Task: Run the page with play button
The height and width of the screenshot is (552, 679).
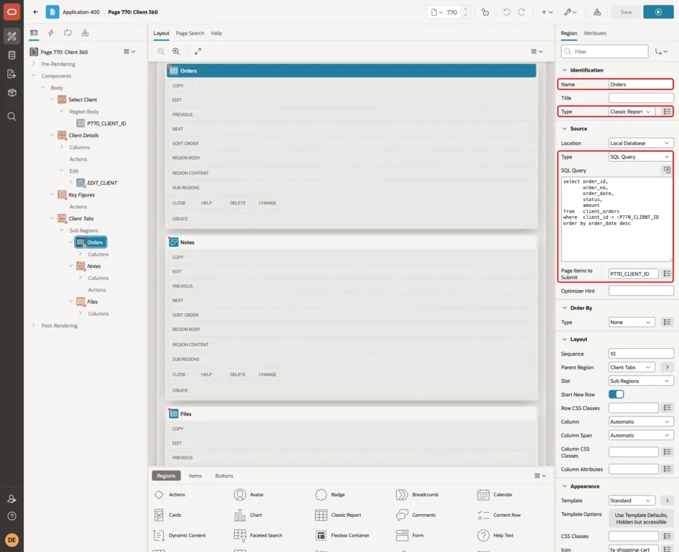Action: coord(658,12)
